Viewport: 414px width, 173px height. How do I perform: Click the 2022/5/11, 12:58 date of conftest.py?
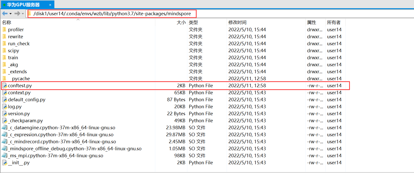click(x=247, y=85)
